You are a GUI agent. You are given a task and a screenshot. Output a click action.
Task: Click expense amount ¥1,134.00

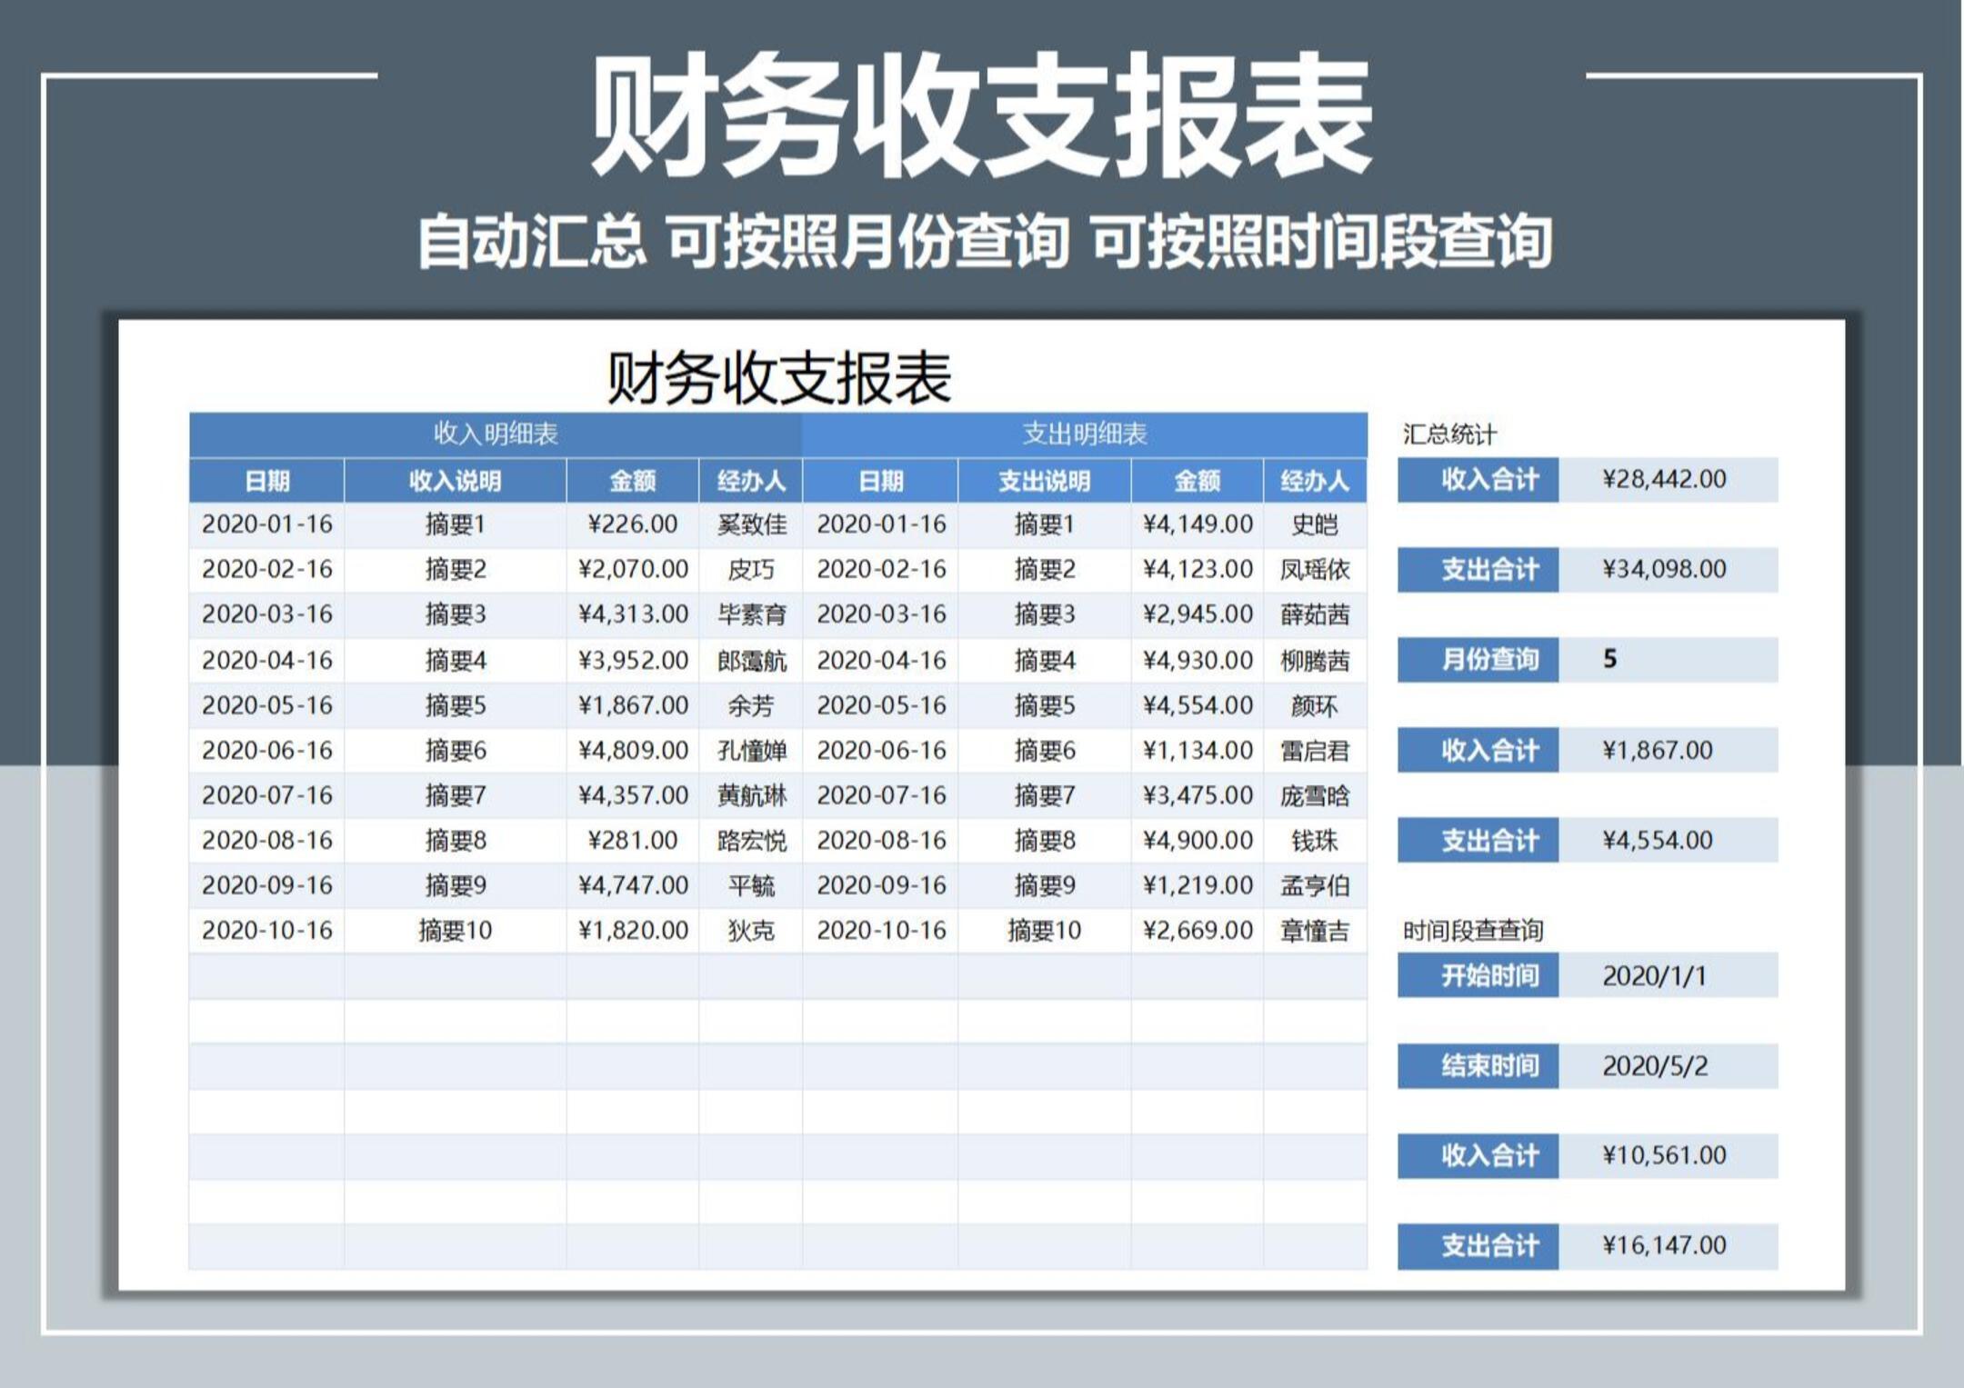pos(1197,750)
